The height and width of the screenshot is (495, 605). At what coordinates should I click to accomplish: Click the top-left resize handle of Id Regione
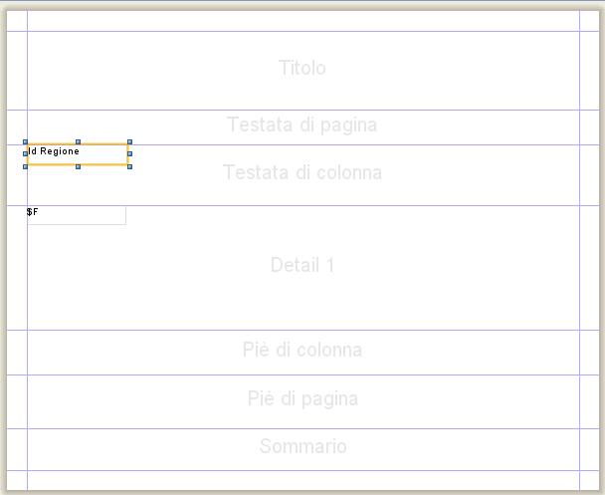[26, 142]
